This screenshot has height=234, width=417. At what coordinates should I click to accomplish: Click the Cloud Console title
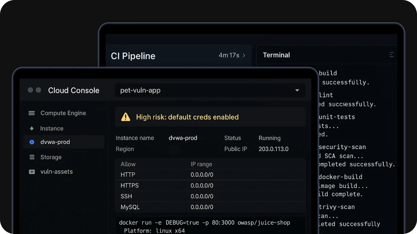click(74, 91)
